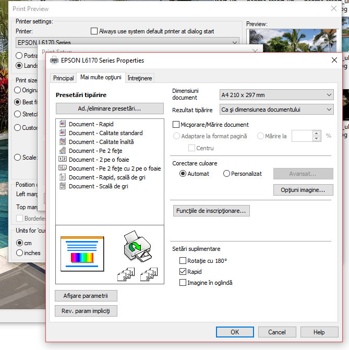Click Rev. param impliciți button
Viewport: 349px width, 350px height.
tap(86, 311)
